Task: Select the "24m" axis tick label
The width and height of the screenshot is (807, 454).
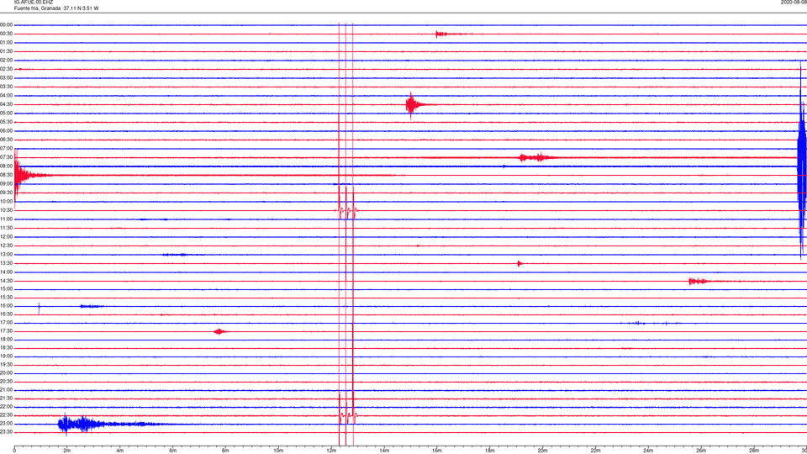Action: [x=648, y=451]
